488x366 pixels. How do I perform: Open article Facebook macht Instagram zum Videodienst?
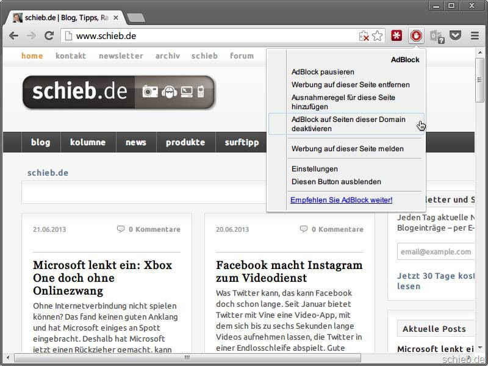289,271
